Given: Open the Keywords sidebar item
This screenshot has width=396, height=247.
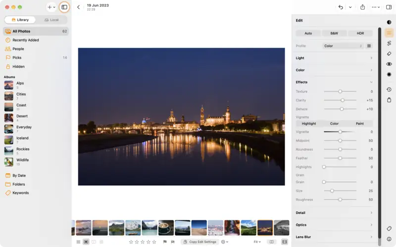Looking at the screenshot, I should tap(36, 193).
